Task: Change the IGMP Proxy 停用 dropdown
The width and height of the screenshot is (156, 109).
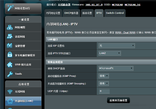Action: [104, 76]
